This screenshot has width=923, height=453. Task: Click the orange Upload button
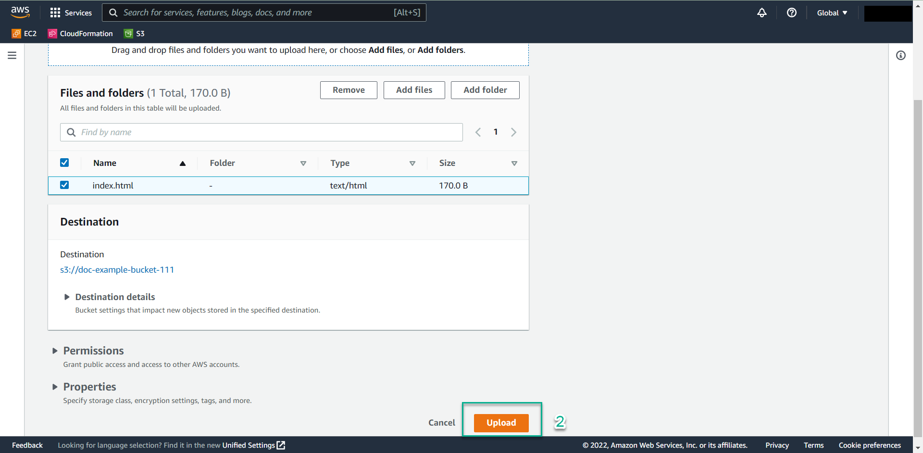tap(501, 423)
